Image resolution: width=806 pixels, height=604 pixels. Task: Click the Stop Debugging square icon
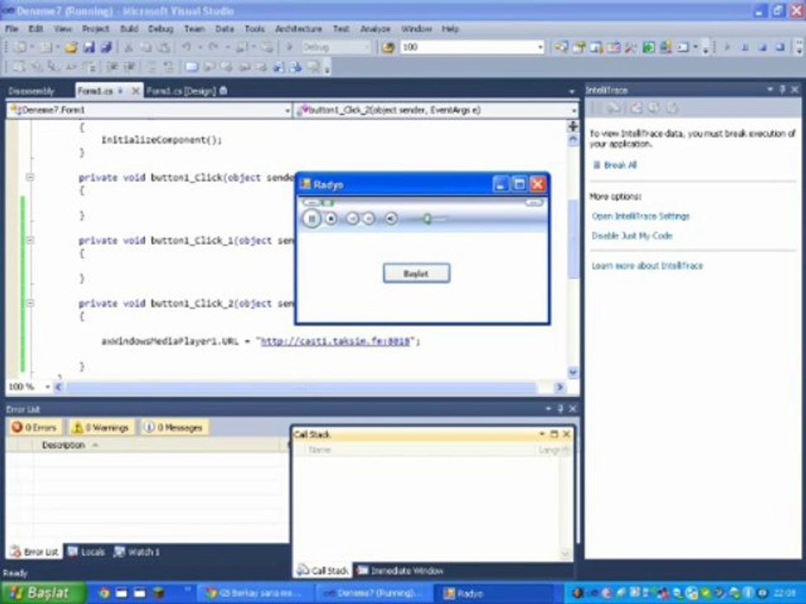pos(762,47)
